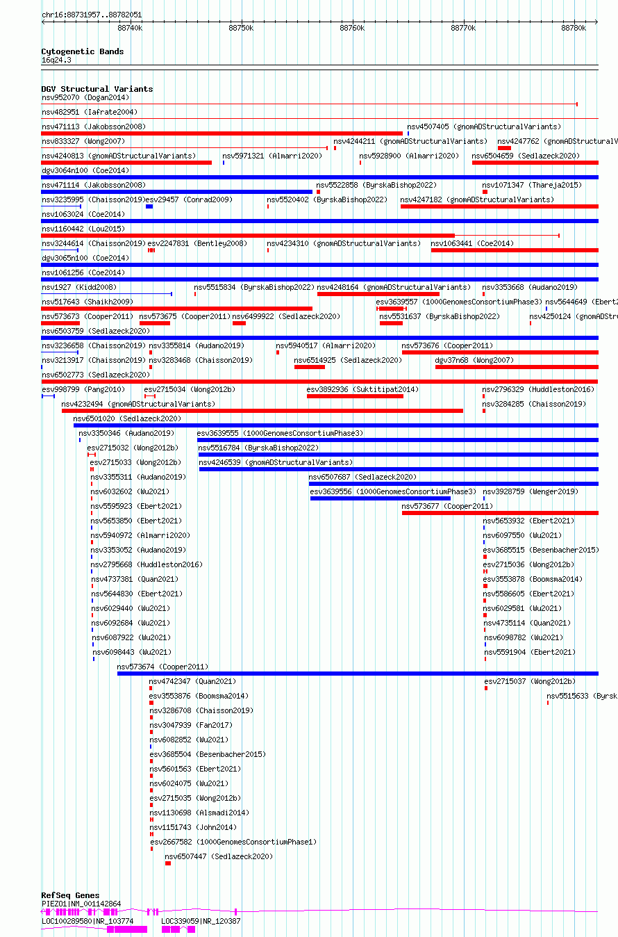
Task: Open variant nsv6032602 (Wu2021)
Action: click(131, 491)
